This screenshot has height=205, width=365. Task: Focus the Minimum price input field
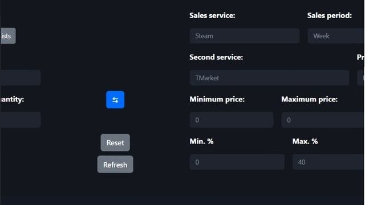232,120
